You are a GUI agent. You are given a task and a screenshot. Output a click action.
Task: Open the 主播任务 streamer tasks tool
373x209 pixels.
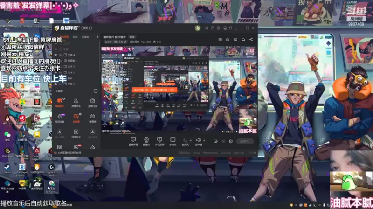(x=92, y=103)
